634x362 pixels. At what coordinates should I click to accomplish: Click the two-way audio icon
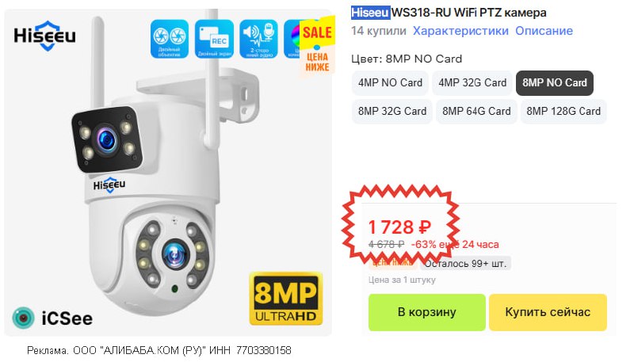[x=259, y=39]
